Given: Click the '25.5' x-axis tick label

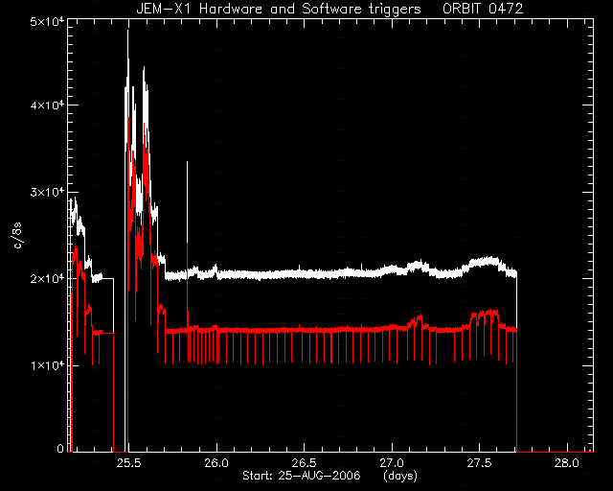Looking at the screenshot, I should [128, 463].
